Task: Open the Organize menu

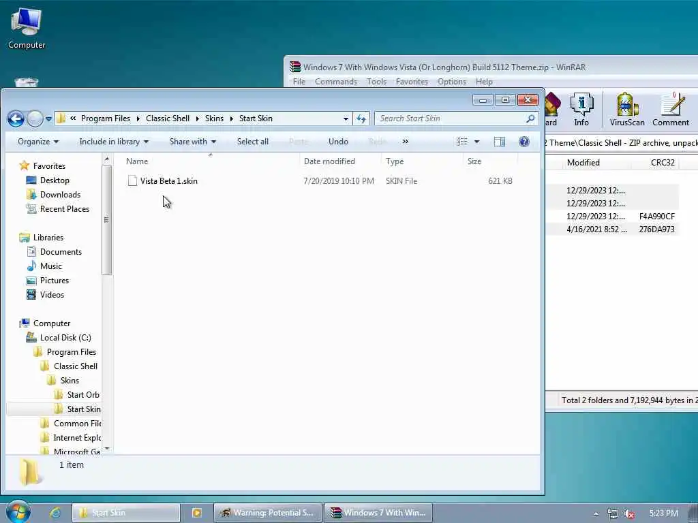Action: tap(38, 142)
